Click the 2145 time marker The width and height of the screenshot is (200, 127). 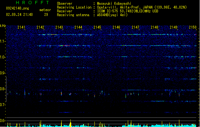pos(97,27)
